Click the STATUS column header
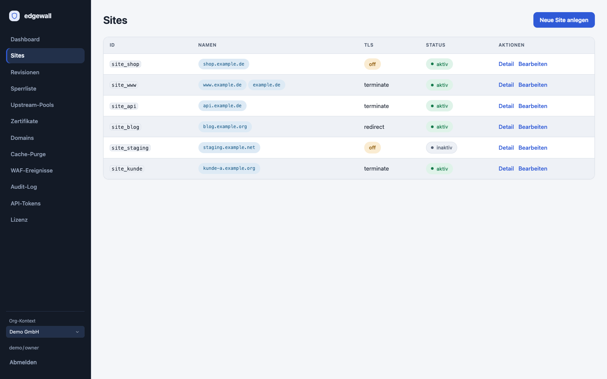Viewport: 607px width, 379px height. (436, 45)
